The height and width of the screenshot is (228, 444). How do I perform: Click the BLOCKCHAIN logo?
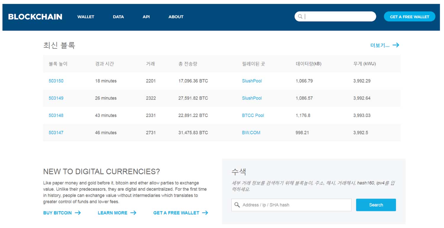coord(35,17)
